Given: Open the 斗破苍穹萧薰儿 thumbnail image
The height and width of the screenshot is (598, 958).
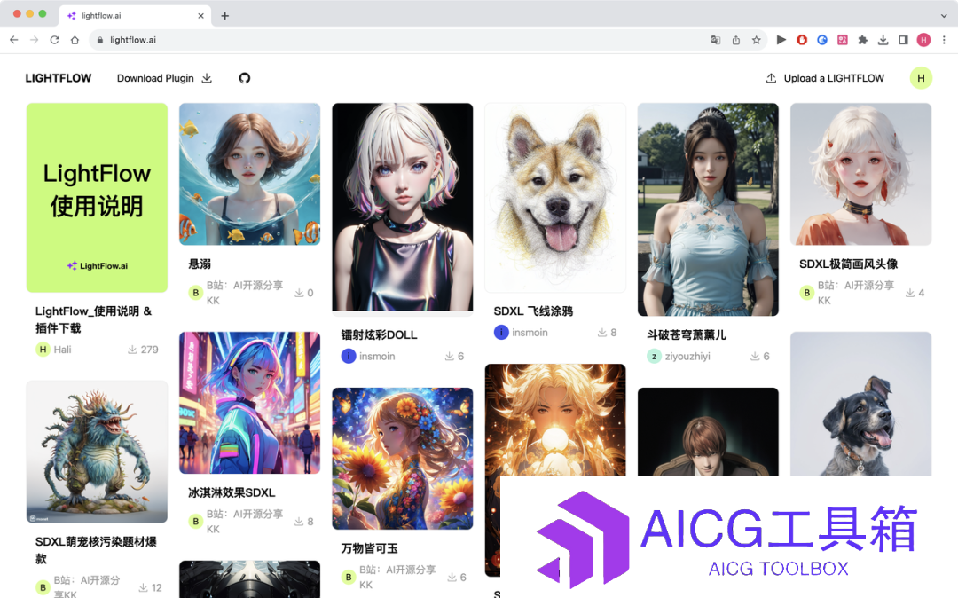Looking at the screenshot, I should (x=708, y=209).
